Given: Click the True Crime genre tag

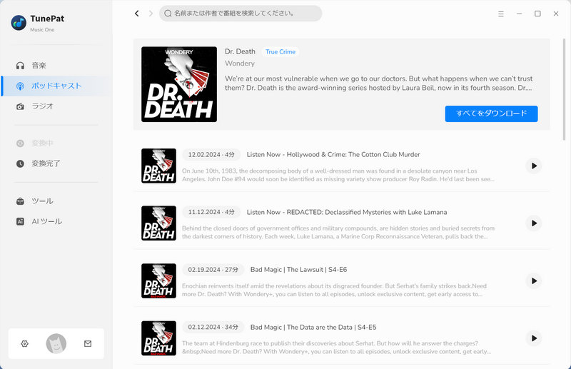Looking at the screenshot, I should (281, 51).
